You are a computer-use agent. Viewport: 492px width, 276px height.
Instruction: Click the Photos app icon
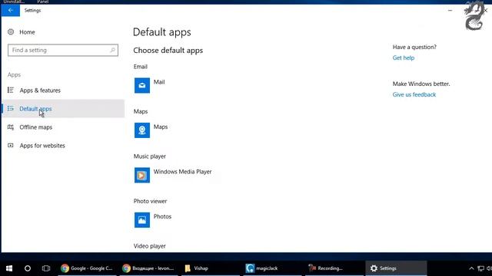coord(142,220)
